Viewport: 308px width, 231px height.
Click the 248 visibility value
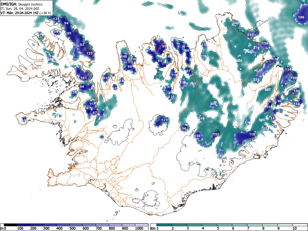click(201, 118)
